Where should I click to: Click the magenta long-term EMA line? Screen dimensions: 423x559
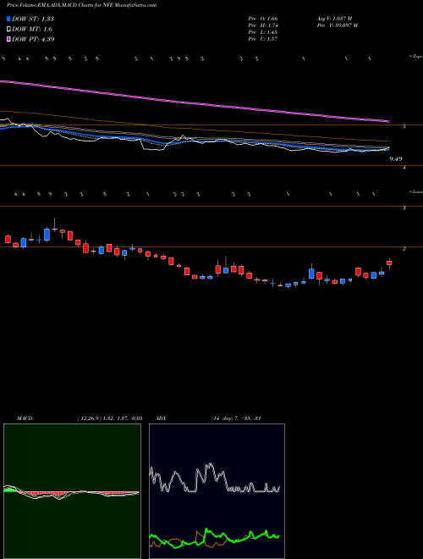pyautogui.click(x=195, y=102)
